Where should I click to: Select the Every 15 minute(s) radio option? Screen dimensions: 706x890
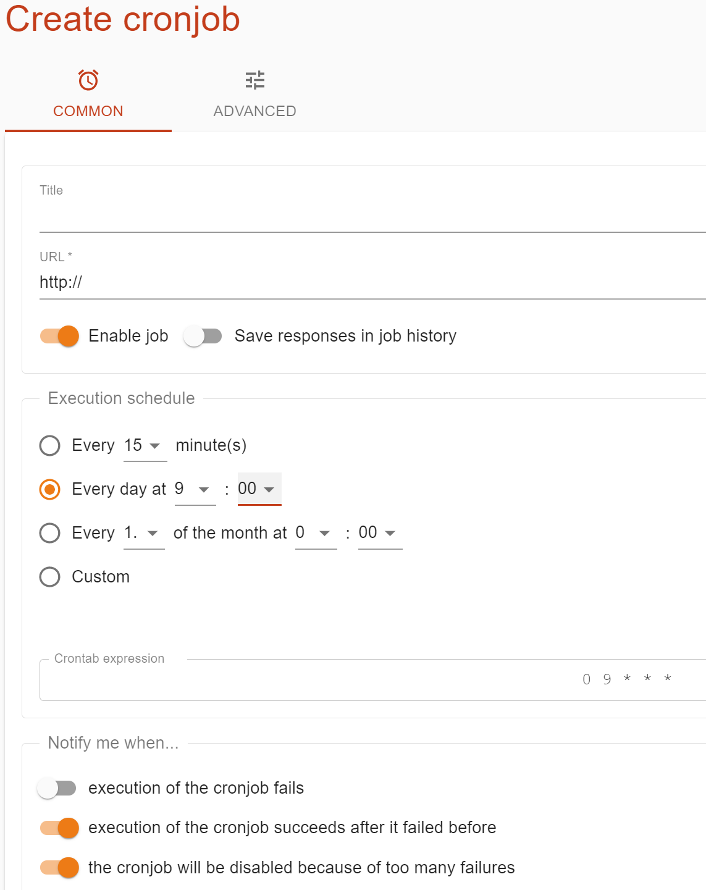pyautogui.click(x=50, y=445)
